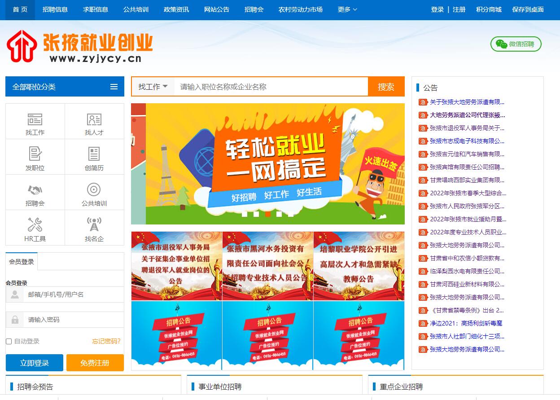Open the 公共培训 target icon
560x400 pixels.
(94, 189)
